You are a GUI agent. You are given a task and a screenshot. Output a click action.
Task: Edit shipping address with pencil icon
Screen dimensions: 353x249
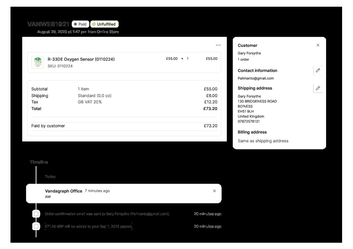[x=318, y=88]
